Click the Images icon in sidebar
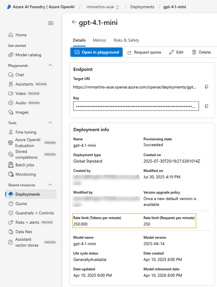 (11, 112)
